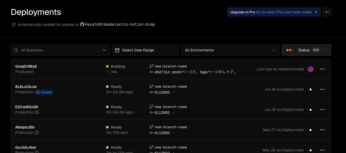Open actions menu for GmqDt9ByE row
Viewport: 346px width, 153px height.
coord(322,69)
